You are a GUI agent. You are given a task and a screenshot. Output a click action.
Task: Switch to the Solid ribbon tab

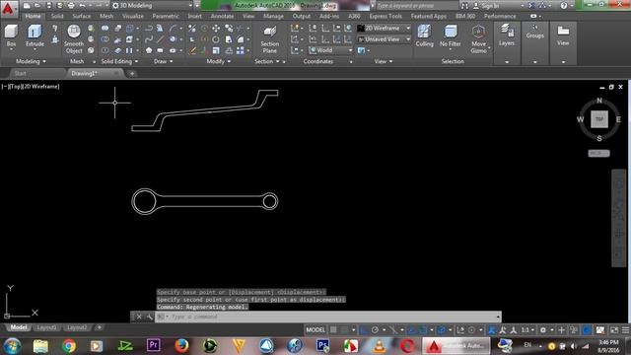pyautogui.click(x=57, y=16)
